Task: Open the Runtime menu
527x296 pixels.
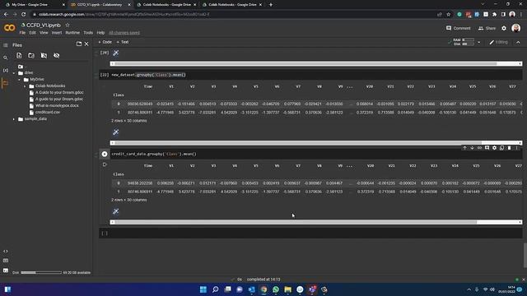Action: point(72,33)
